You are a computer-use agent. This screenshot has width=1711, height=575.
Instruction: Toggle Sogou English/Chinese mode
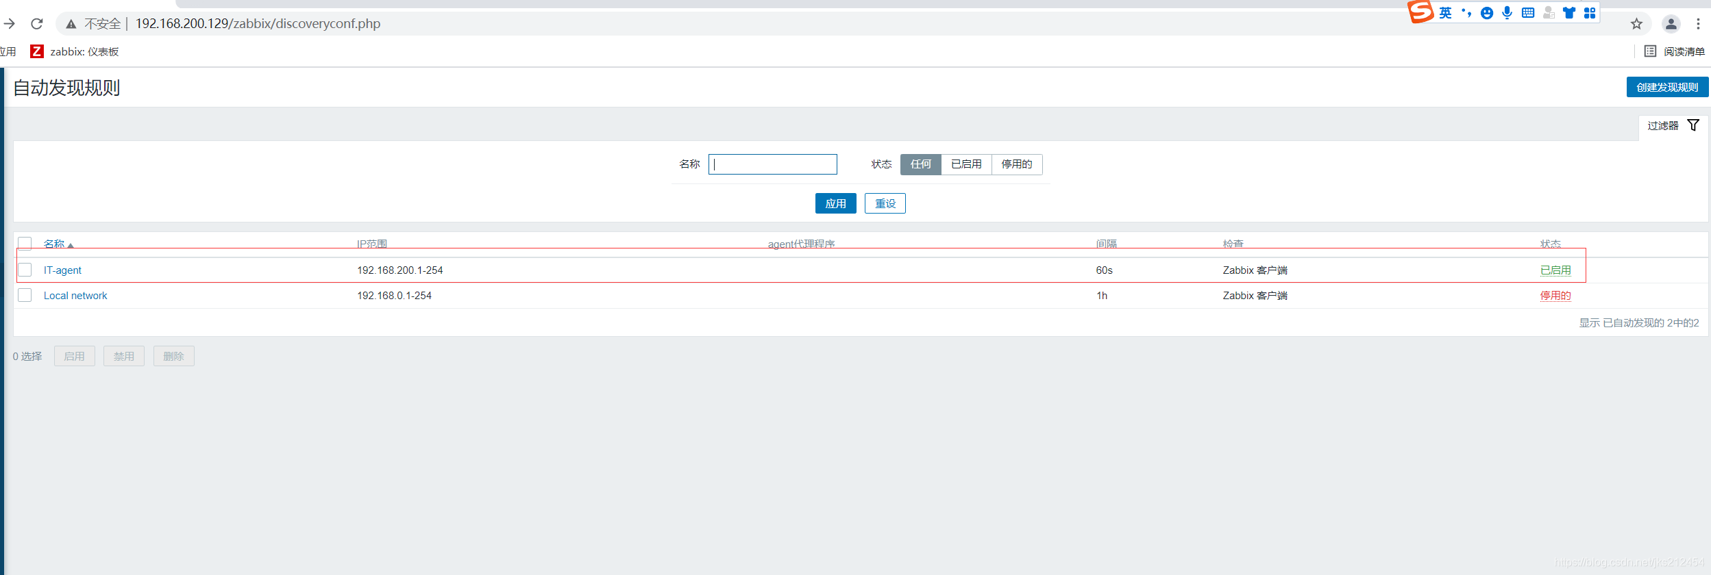[1445, 13]
